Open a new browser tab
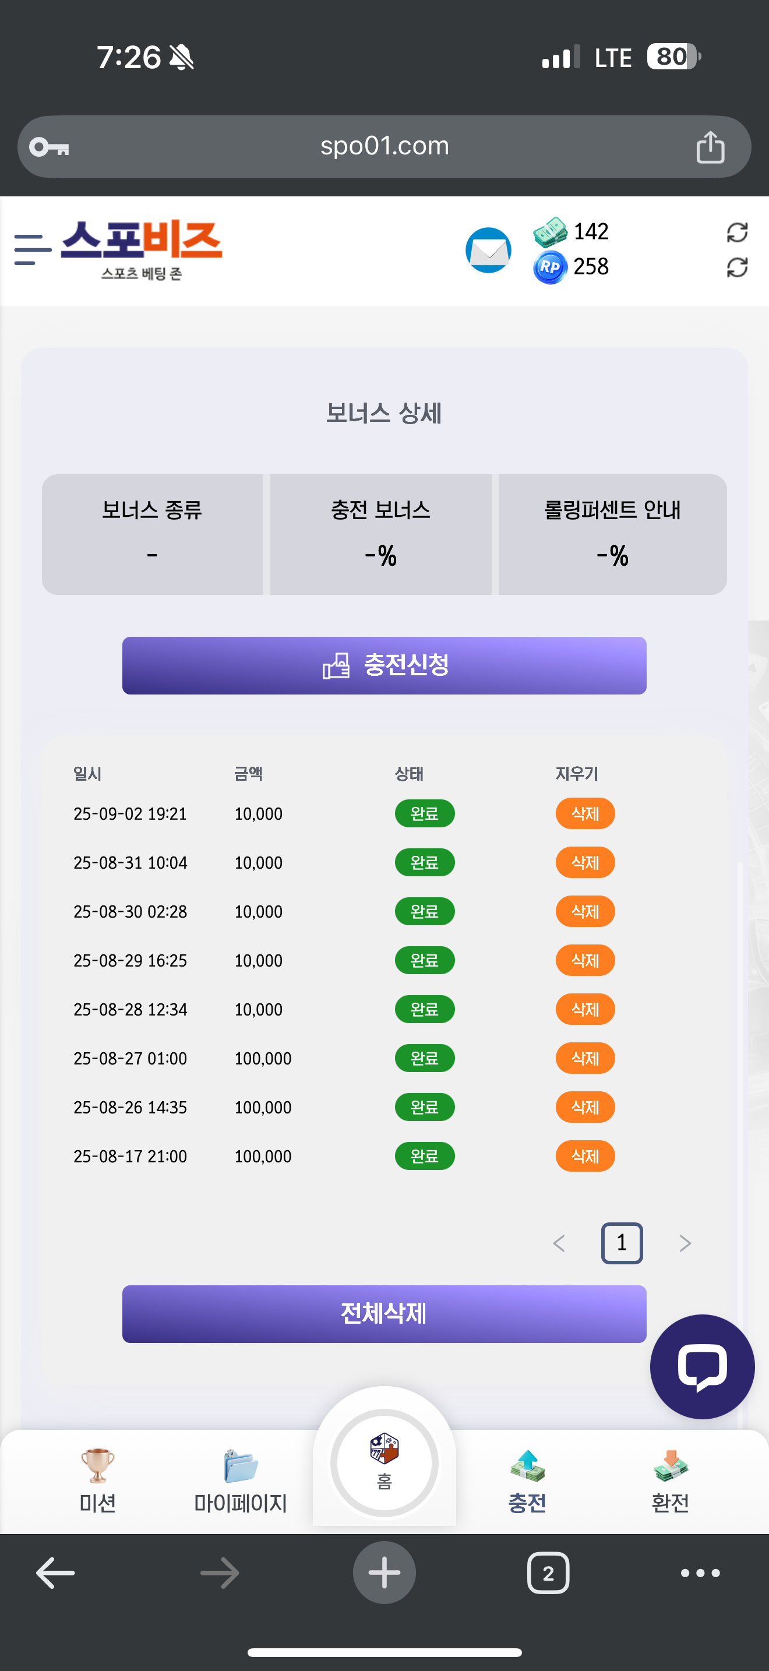This screenshot has width=769, height=1671. (x=384, y=1573)
